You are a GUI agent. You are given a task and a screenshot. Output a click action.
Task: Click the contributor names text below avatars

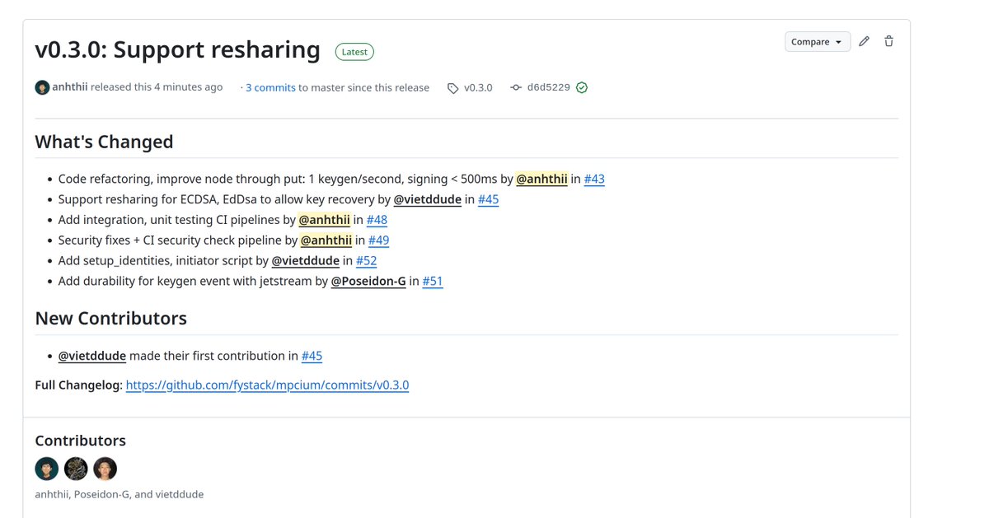point(119,494)
